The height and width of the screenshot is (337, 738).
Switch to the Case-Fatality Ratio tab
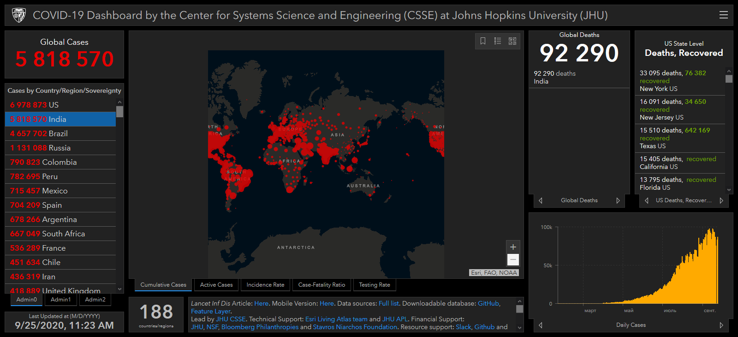pos(321,285)
